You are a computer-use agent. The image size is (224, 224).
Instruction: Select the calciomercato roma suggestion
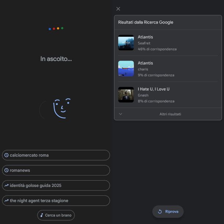pyautogui.click(x=56, y=155)
